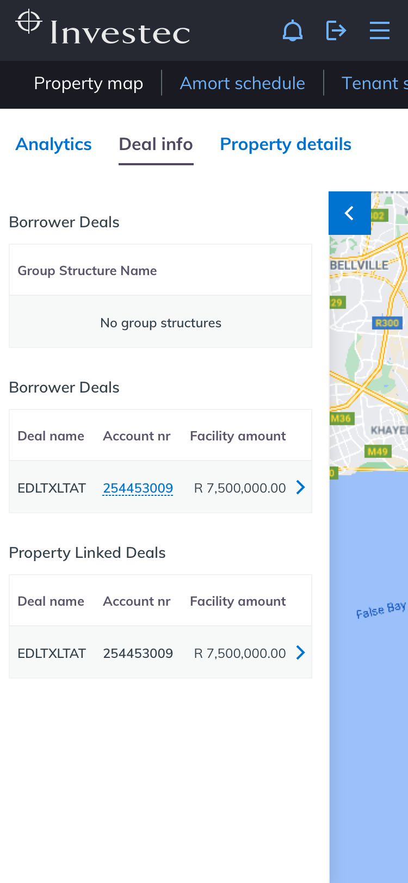The image size is (408, 883).
Task: Expand the Borrower Deals EDLTXLTAT row chevron
Action: click(300, 488)
